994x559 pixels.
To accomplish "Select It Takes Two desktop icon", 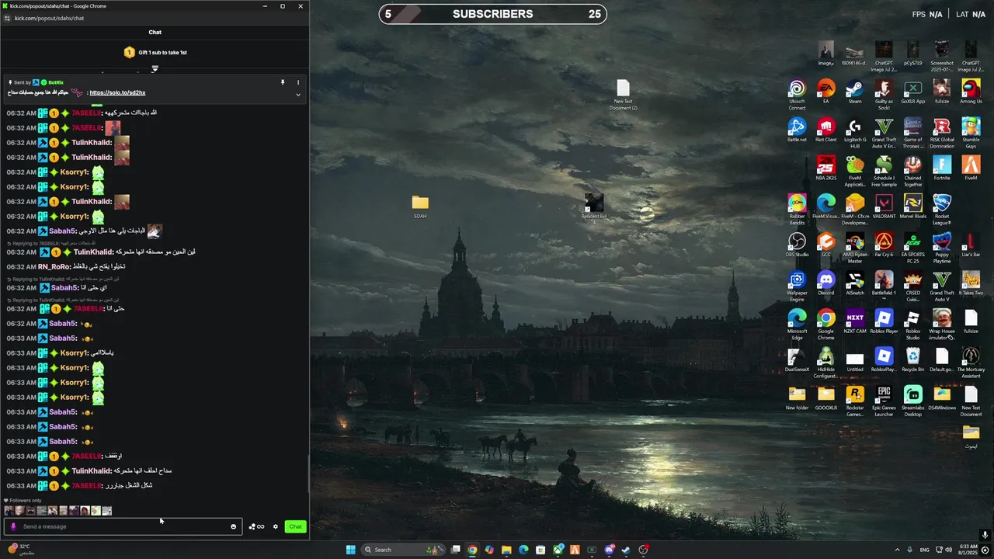I will click(971, 283).
